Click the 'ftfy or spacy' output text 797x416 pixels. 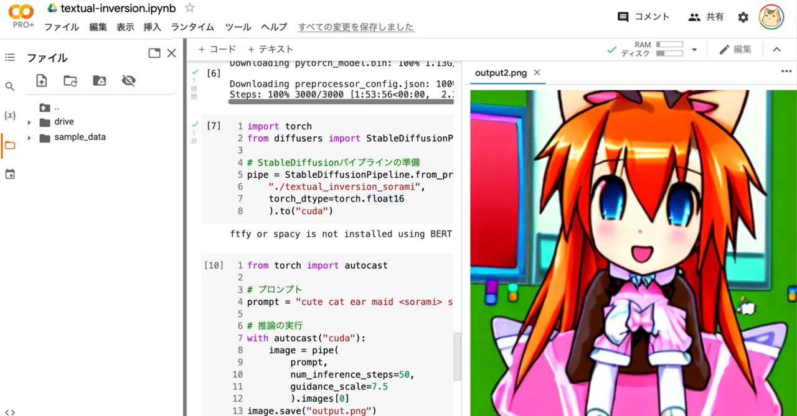[x=342, y=234]
